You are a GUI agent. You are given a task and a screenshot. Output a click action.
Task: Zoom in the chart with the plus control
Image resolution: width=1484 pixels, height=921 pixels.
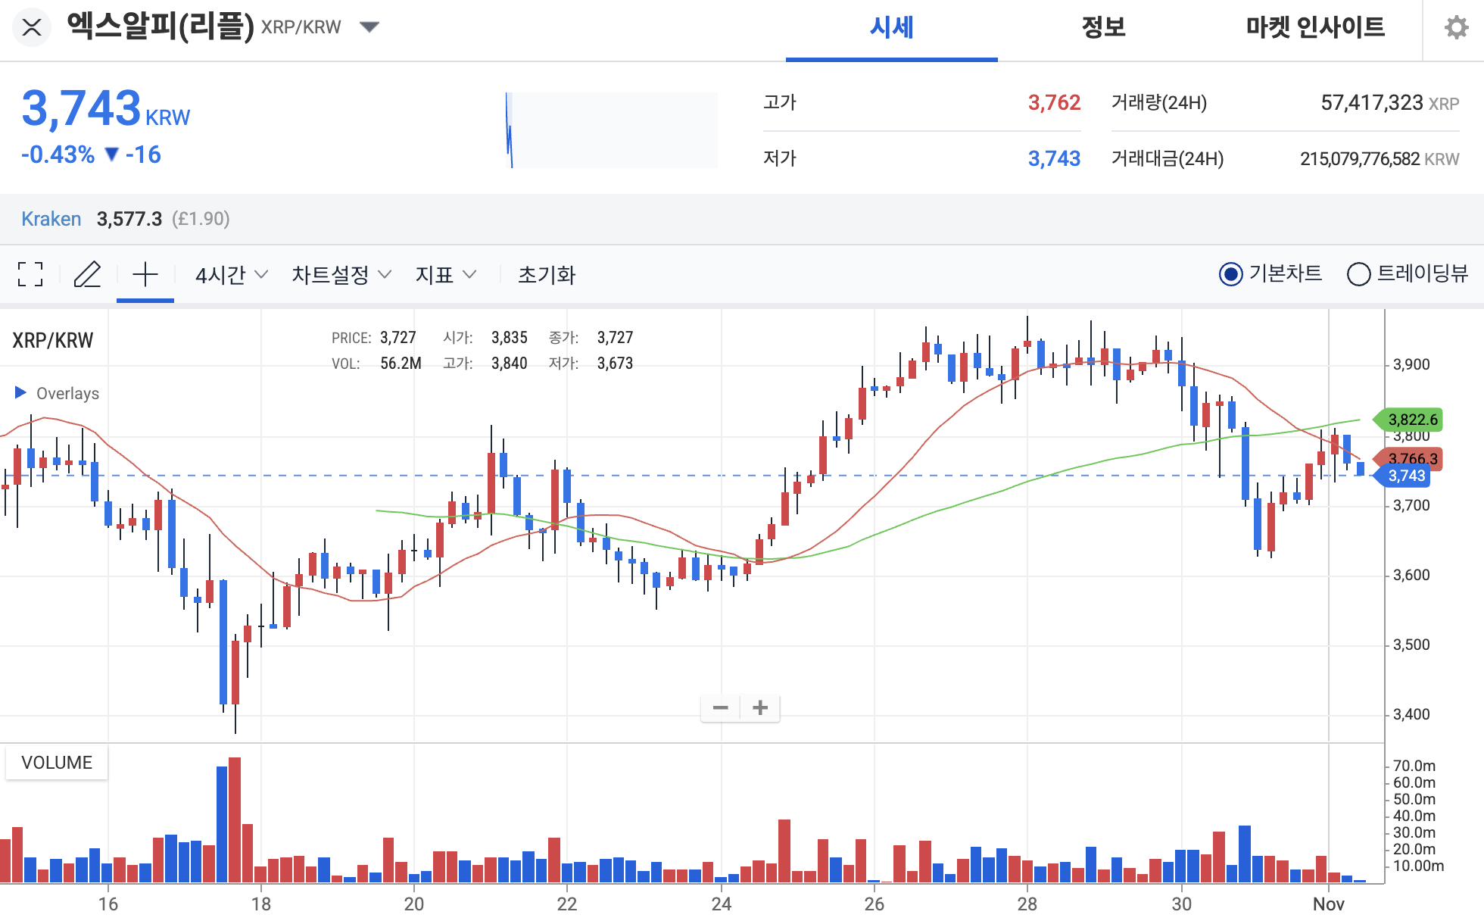[760, 707]
